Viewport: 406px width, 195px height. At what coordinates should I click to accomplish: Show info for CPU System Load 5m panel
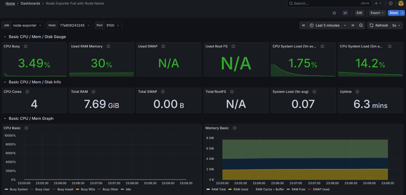pyautogui.click(x=390, y=46)
